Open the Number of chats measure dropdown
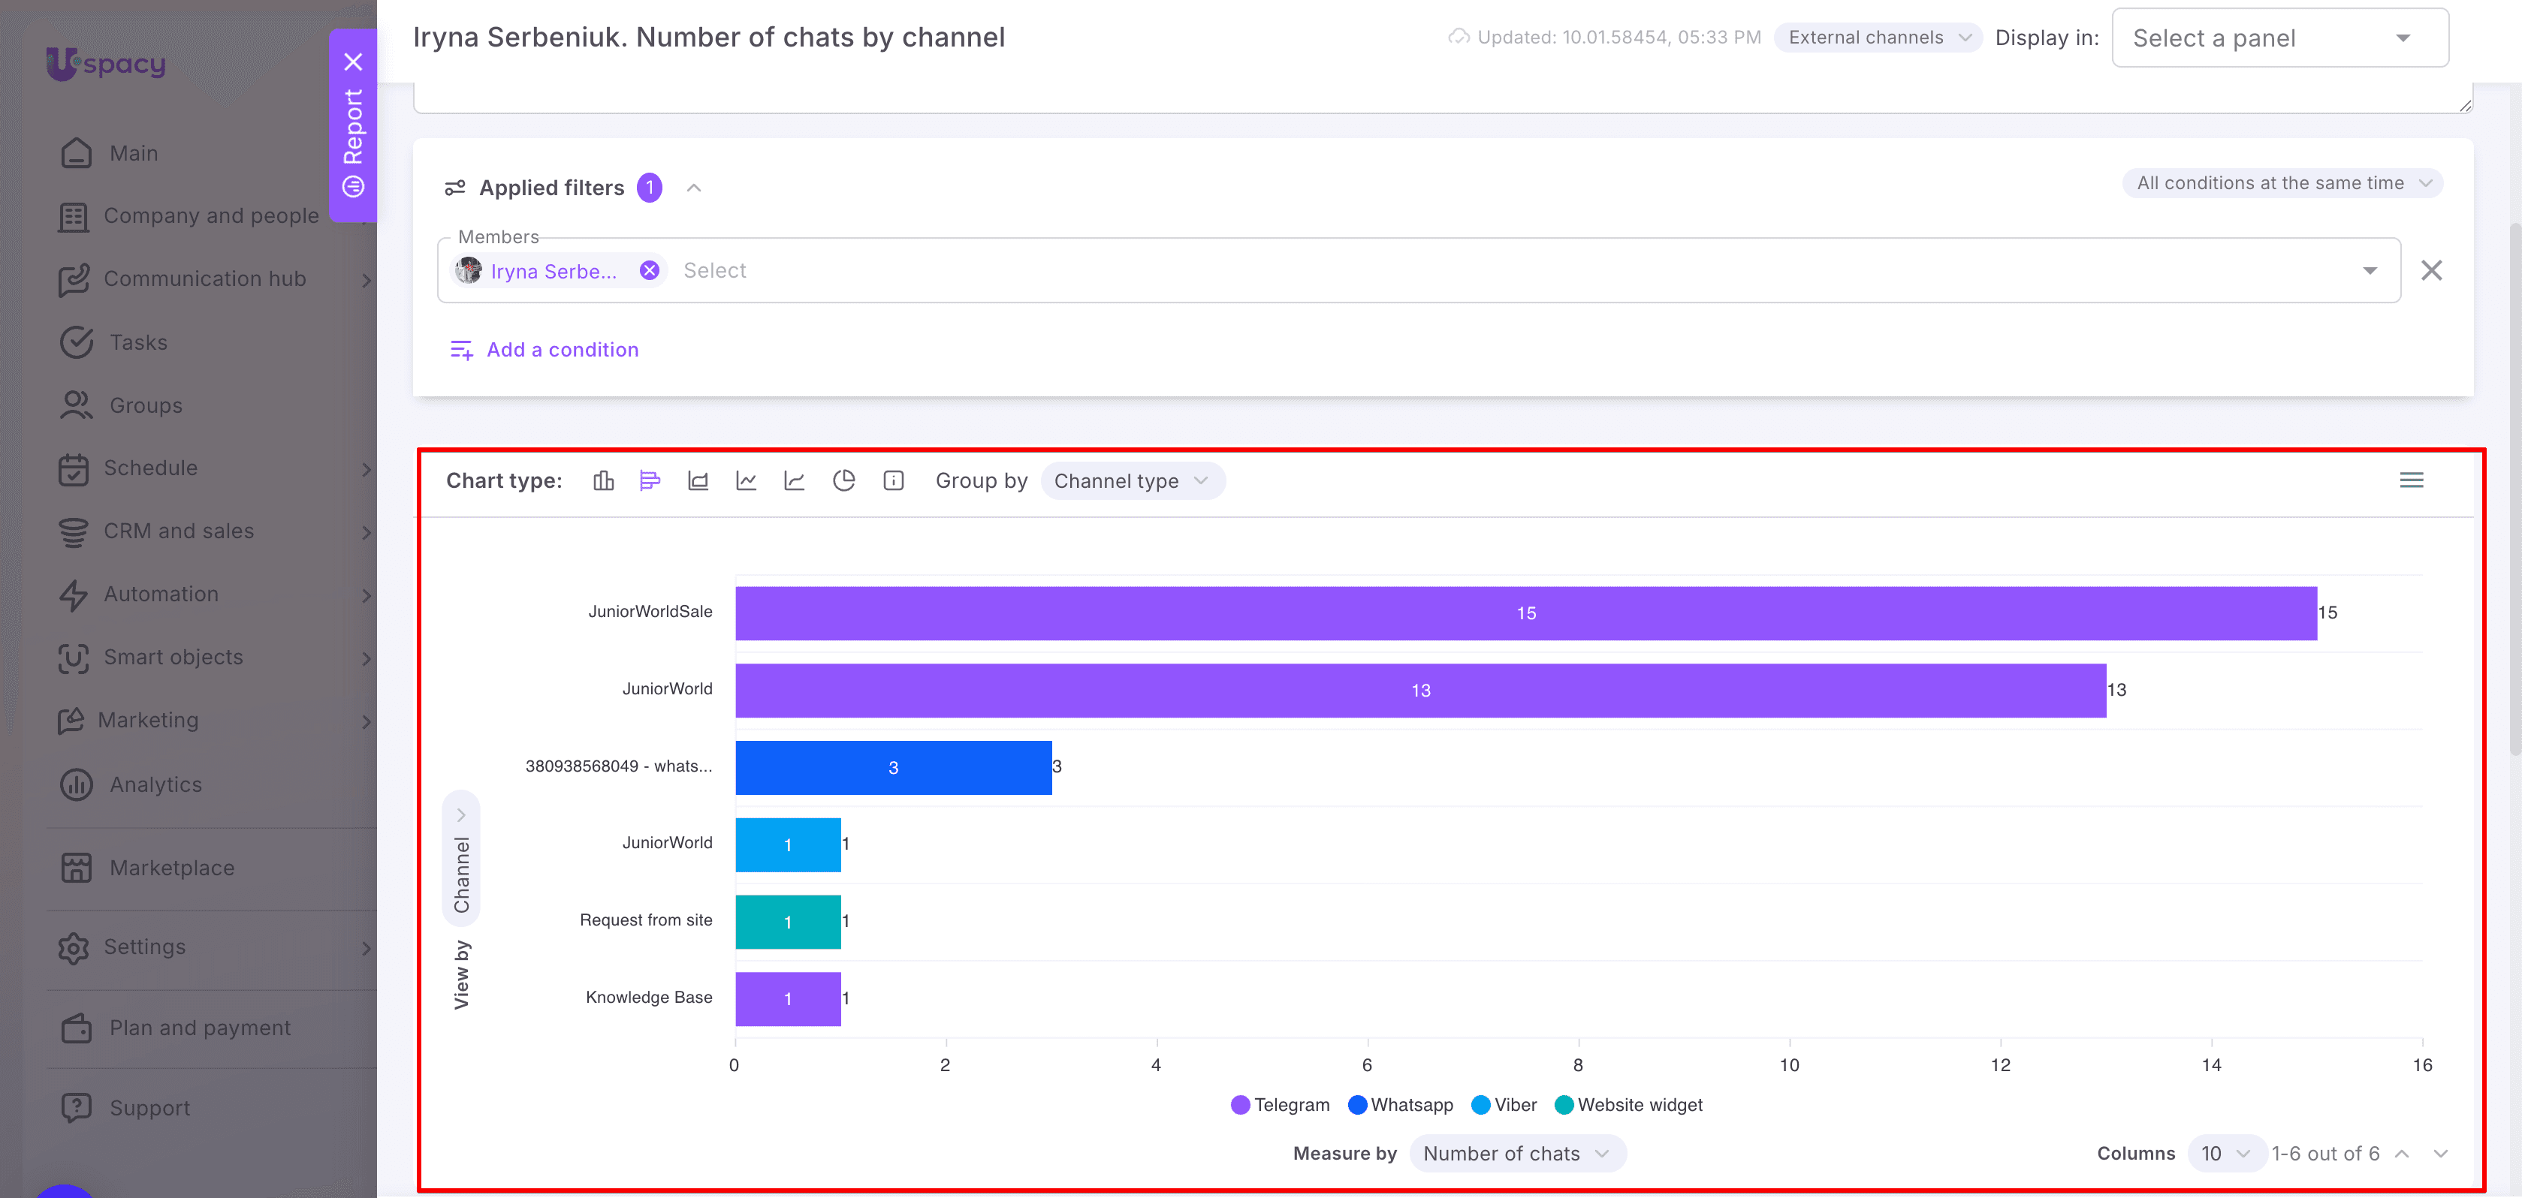Viewport: 2522px width, 1198px height. (x=1518, y=1153)
